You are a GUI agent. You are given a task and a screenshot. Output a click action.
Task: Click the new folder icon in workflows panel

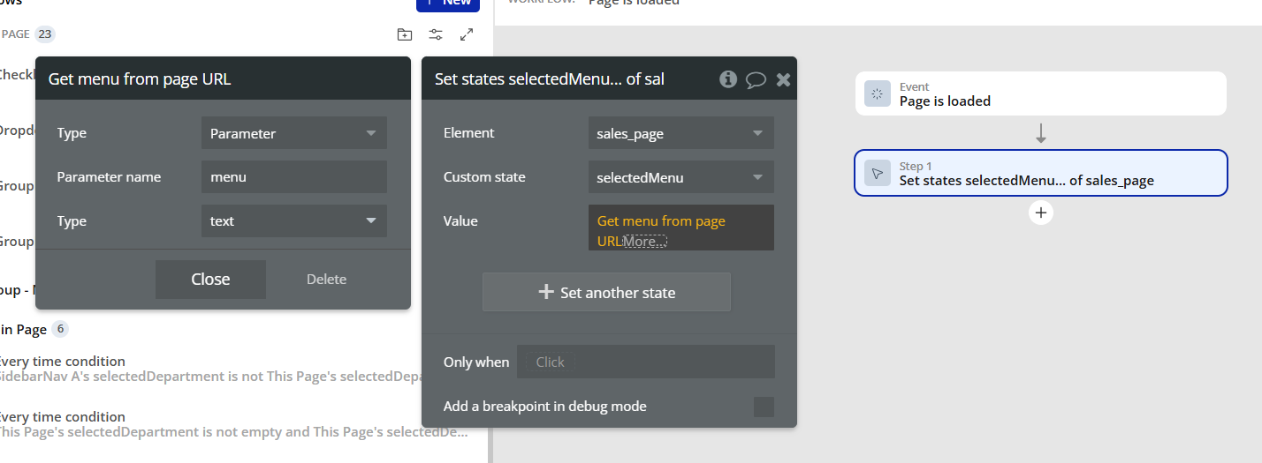pyautogui.click(x=404, y=34)
